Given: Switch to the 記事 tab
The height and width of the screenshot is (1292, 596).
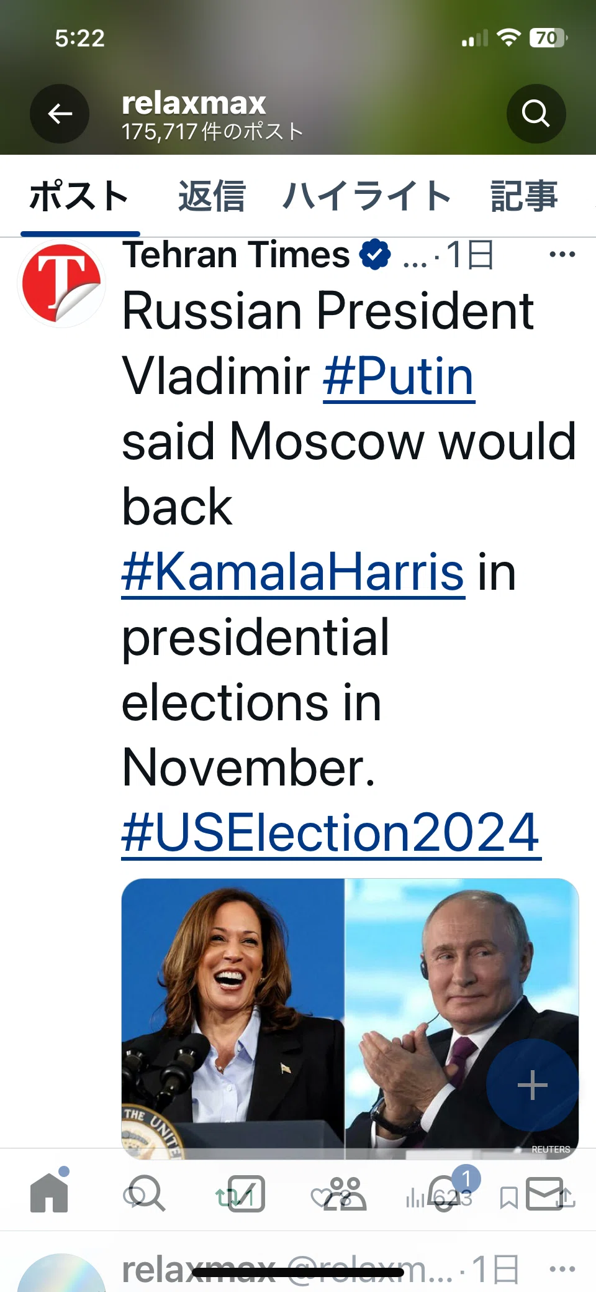Looking at the screenshot, I should click(525, 196).
